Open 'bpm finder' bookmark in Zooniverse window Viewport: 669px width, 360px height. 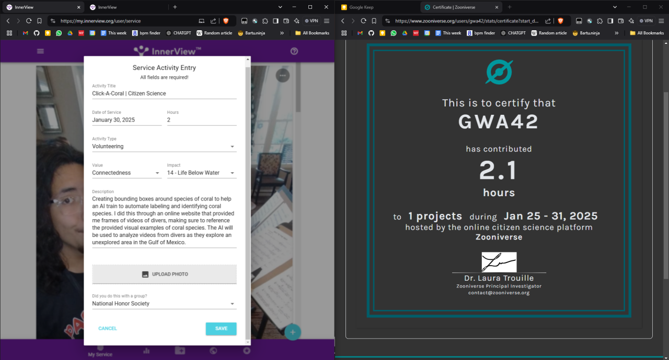coord(481,33)
